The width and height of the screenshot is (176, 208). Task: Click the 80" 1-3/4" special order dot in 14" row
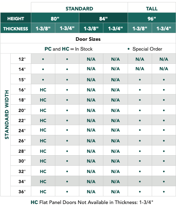click(67, 69)
